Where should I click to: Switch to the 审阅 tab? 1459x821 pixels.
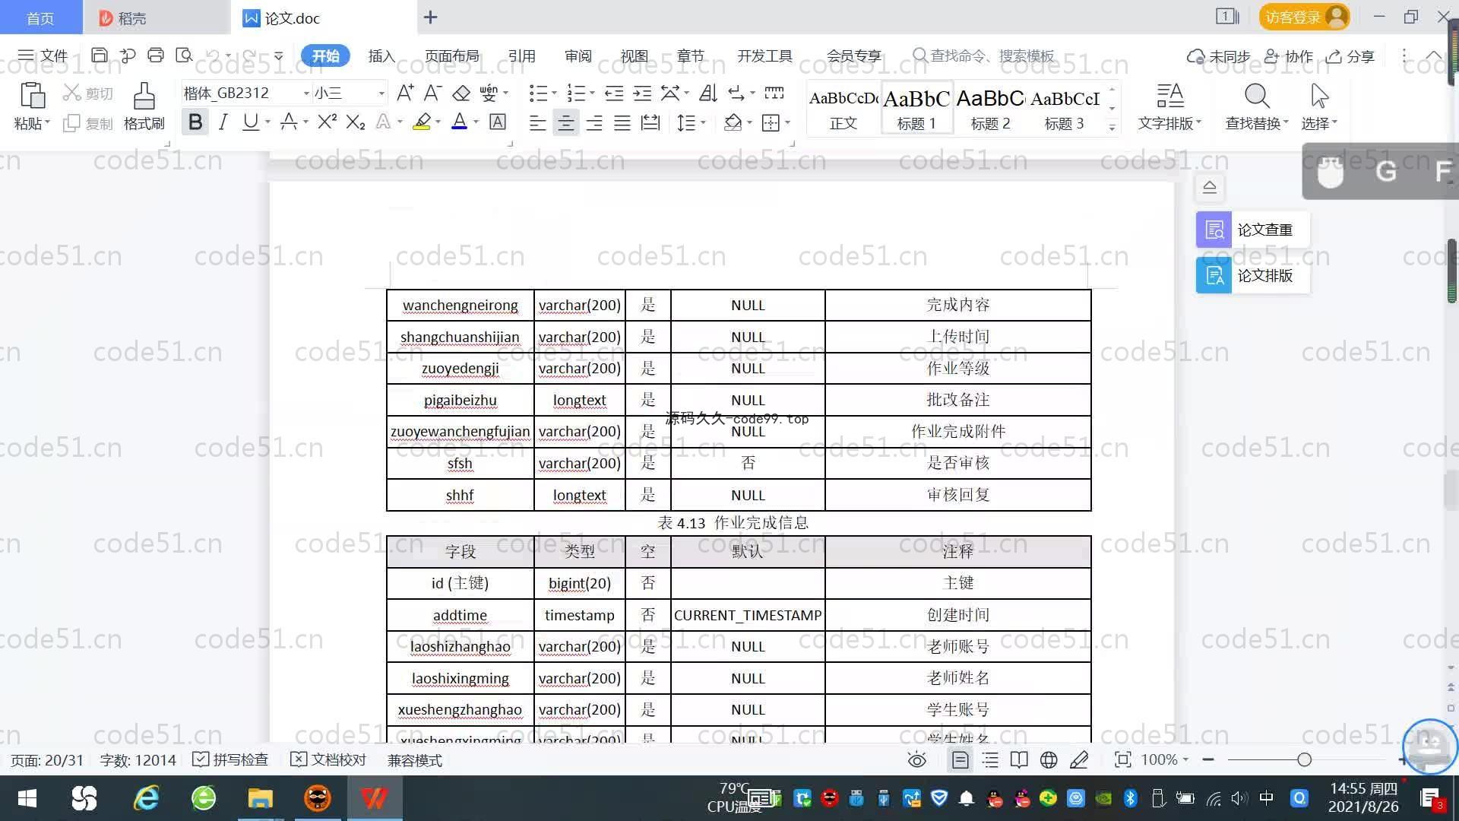point(578,55)
